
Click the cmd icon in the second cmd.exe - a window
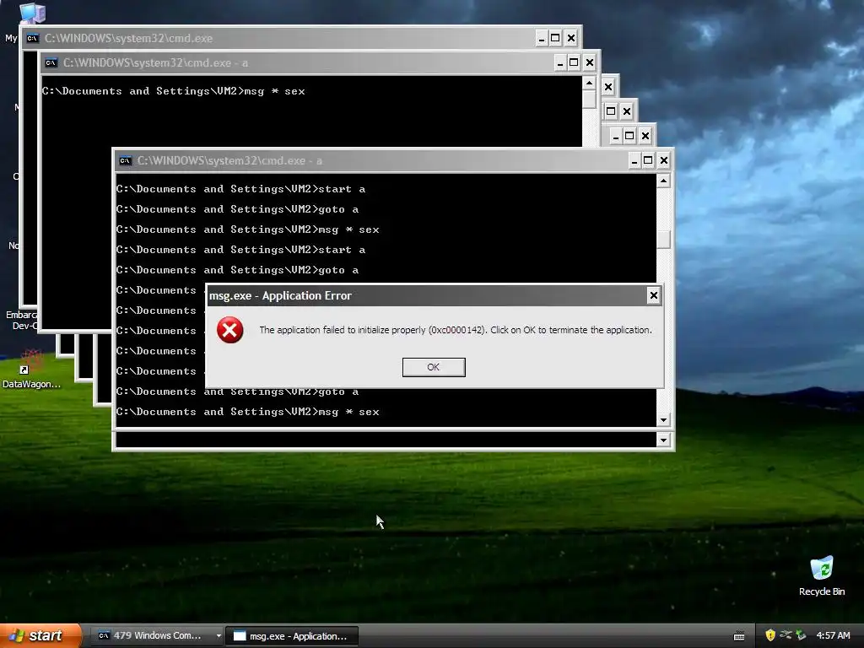51,62
